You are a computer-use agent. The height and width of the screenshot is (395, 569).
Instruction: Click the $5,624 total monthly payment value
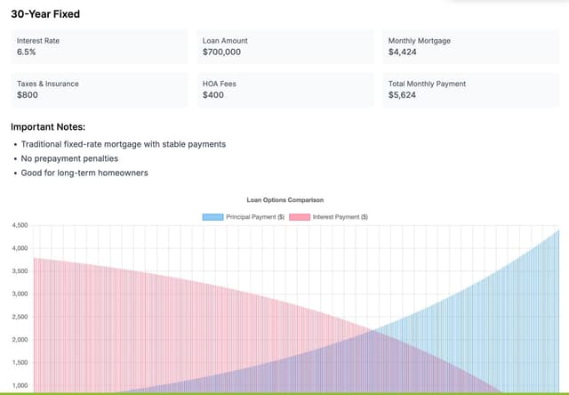tap(404, 95)
